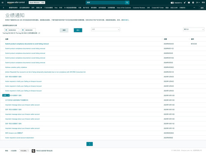
Task: Click the Help link in footer
Action: tap(7, 151)
